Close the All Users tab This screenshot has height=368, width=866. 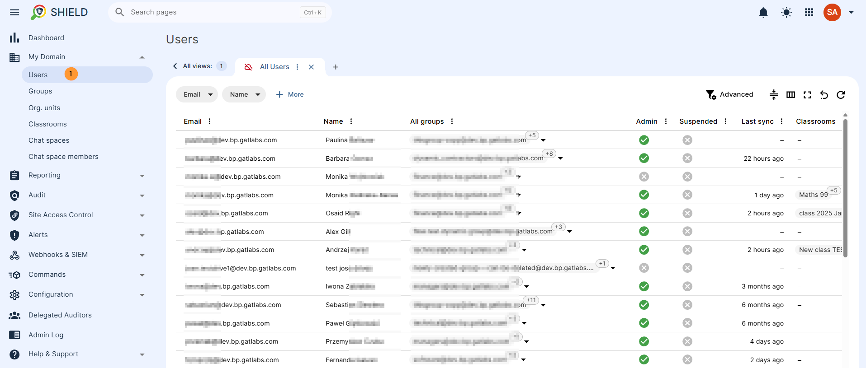tap(311, 67)
